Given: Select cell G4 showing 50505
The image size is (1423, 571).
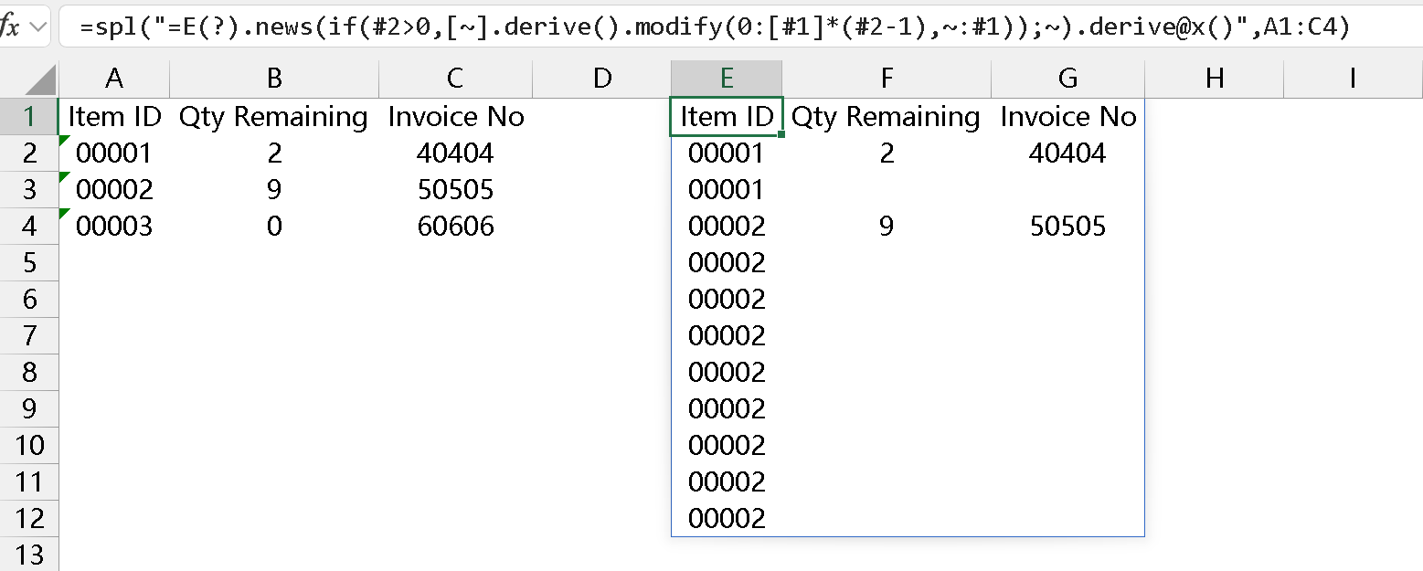Looking at the screenshot, I should [1067, 227].
